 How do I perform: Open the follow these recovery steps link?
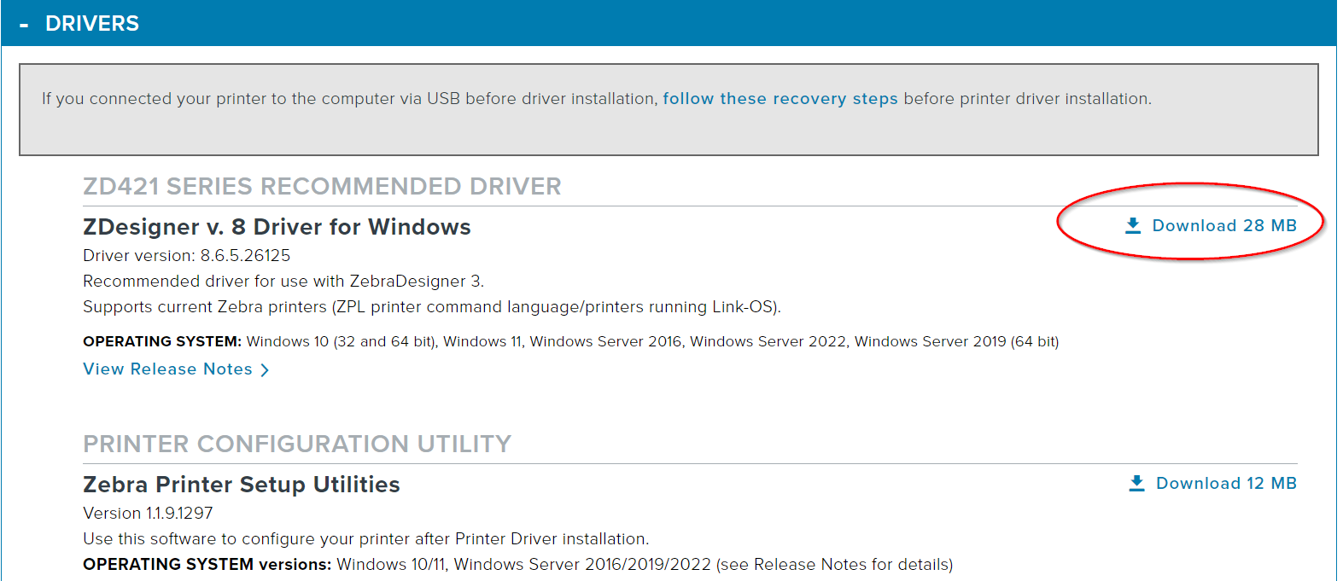(x=780, y=98)
